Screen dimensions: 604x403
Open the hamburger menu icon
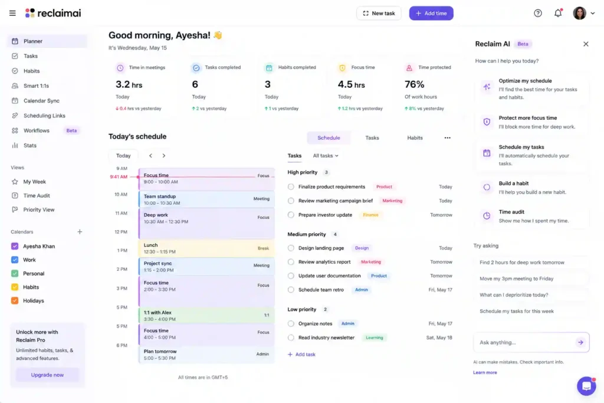click(12, 13)
